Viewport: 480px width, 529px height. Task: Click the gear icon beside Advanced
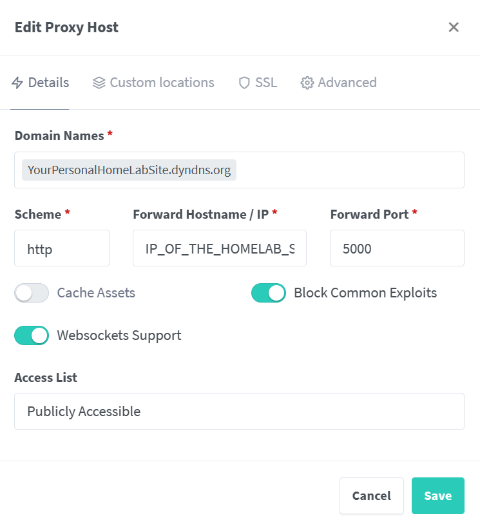click(307, 83)
